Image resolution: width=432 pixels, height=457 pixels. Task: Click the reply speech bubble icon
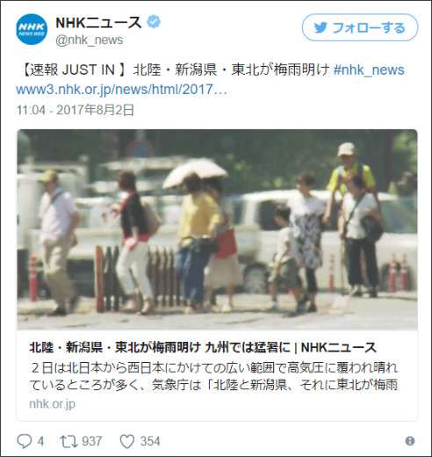click(x=25, y=441)
